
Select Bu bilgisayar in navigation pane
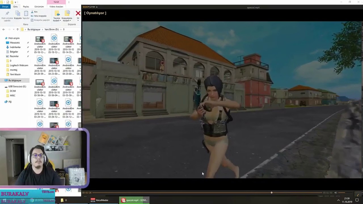coord(15,80)
